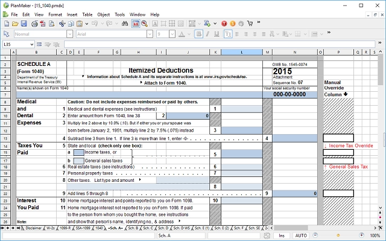Viewport: 386px width, 241px height.
Task: Click the Income Tax Override box
Action: tap(338, 153)
